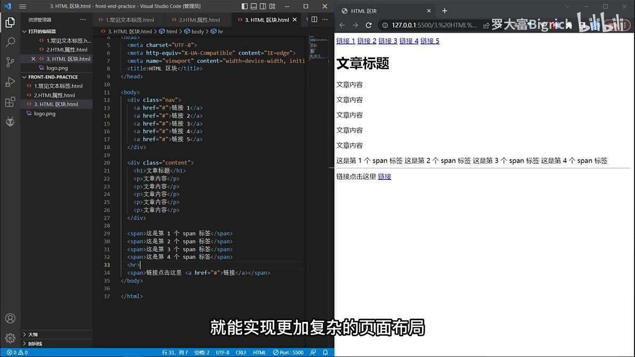Open the editor More Actions ellipsis menu
This screenshot has height=357, width=635.
point(325,19)
